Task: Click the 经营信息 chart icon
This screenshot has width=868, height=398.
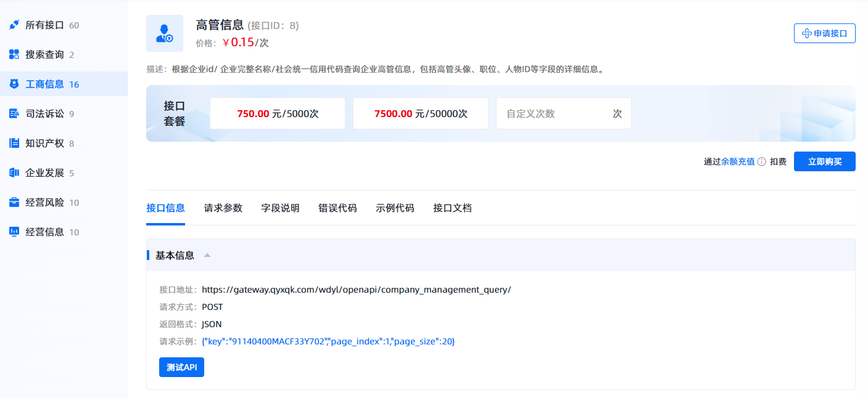Action: coord(14,232)
